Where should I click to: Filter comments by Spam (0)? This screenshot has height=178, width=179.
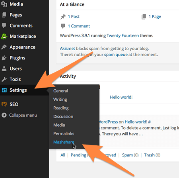[x=130, y=155]
